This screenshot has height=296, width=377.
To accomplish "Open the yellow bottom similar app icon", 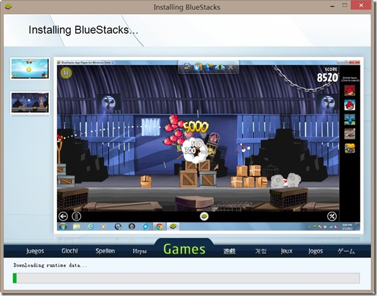I will pyautogui.click(x=350, y=148).
